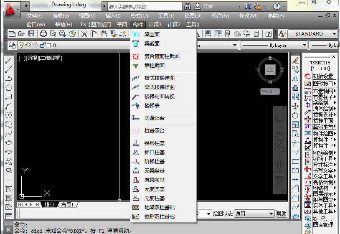Click the 杯口柱基 icon
The height and width of the screenshot is (234, 340).
tap(136, 153)
